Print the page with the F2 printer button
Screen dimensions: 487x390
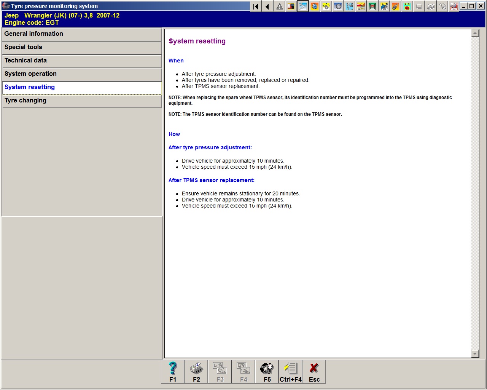click(196, 372)
